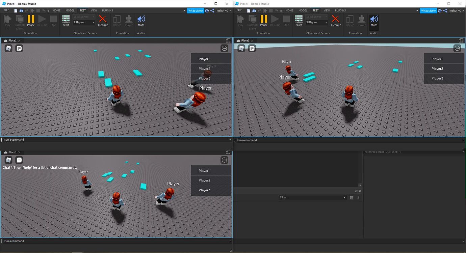This screenshot has width=466, height=253.
Task: Toggle device emulator icon on bottom-left viewport tab bar
Action: [x=228, y=152]
